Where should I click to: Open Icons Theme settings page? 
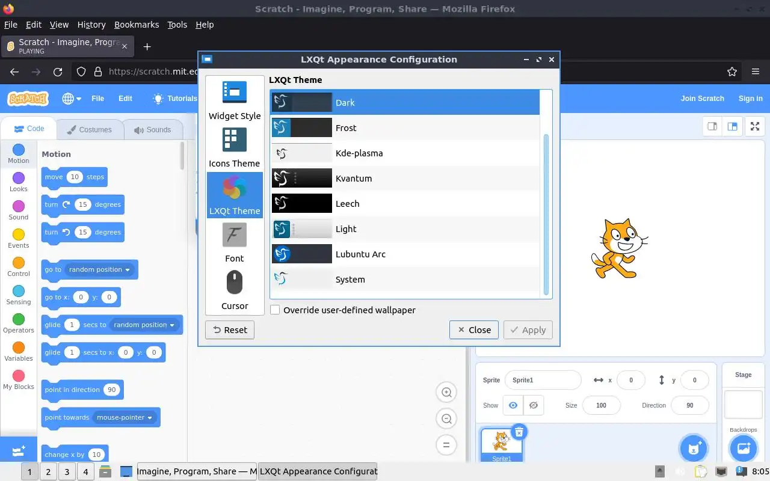coord(235,148)
